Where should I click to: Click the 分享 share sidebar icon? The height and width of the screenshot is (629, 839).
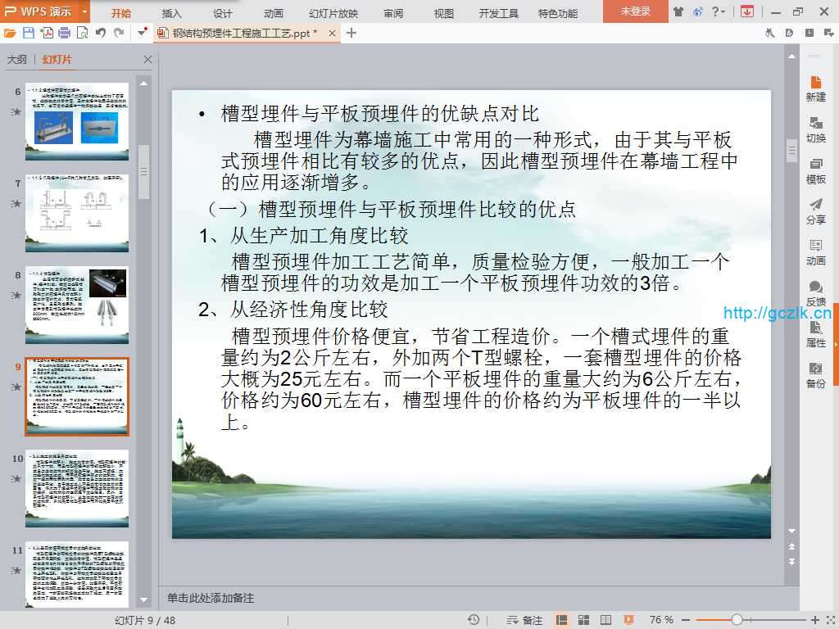(x=815, y=210)
